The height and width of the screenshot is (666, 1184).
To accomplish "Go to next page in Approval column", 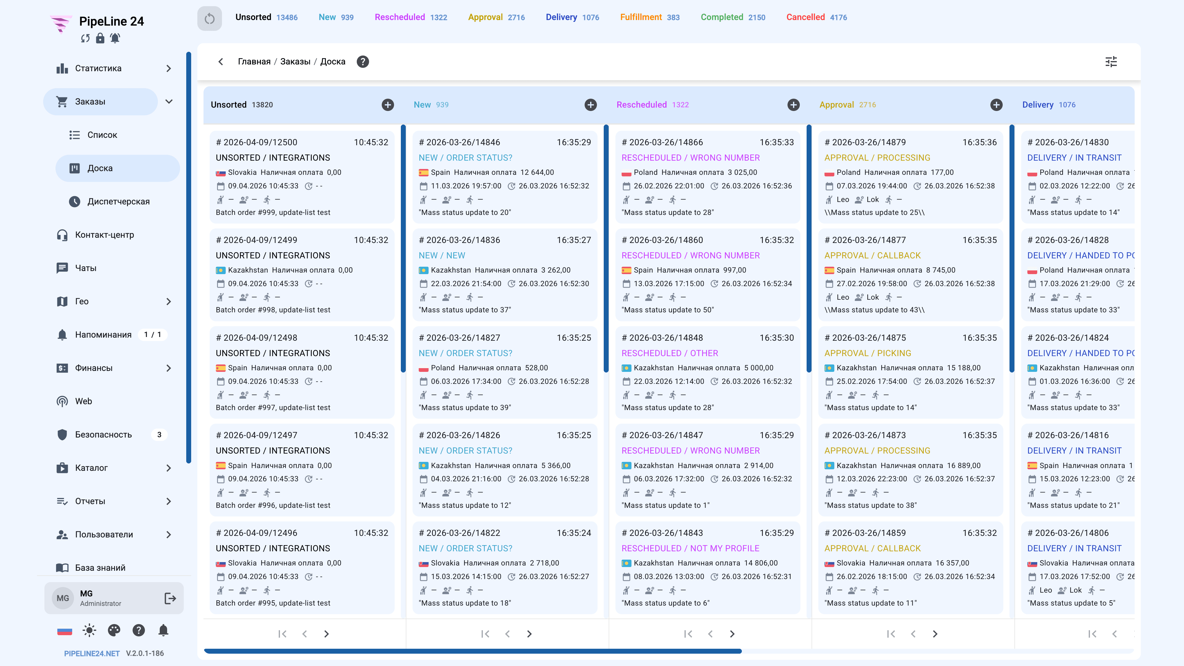I will tap(935, 634).
